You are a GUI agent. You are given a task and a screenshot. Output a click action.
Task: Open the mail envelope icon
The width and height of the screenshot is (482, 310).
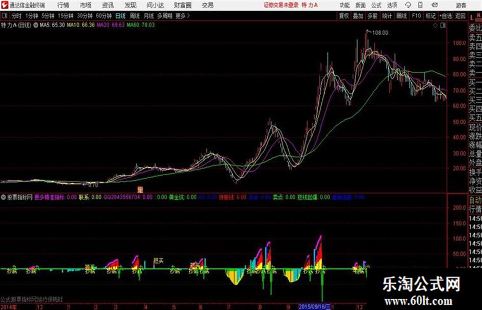pyautogui.click(x=435, y=5)
